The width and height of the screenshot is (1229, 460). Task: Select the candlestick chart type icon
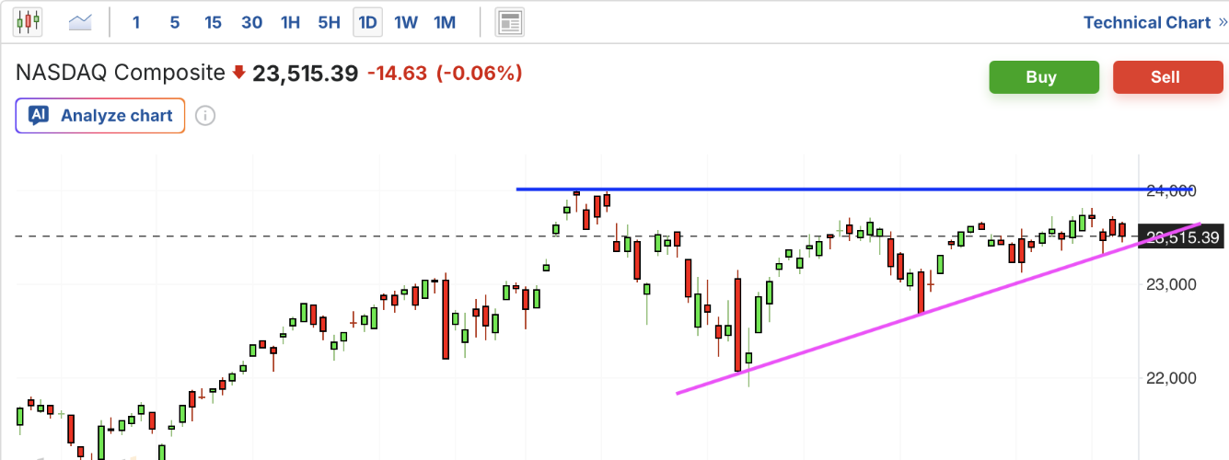click(28, 22)
